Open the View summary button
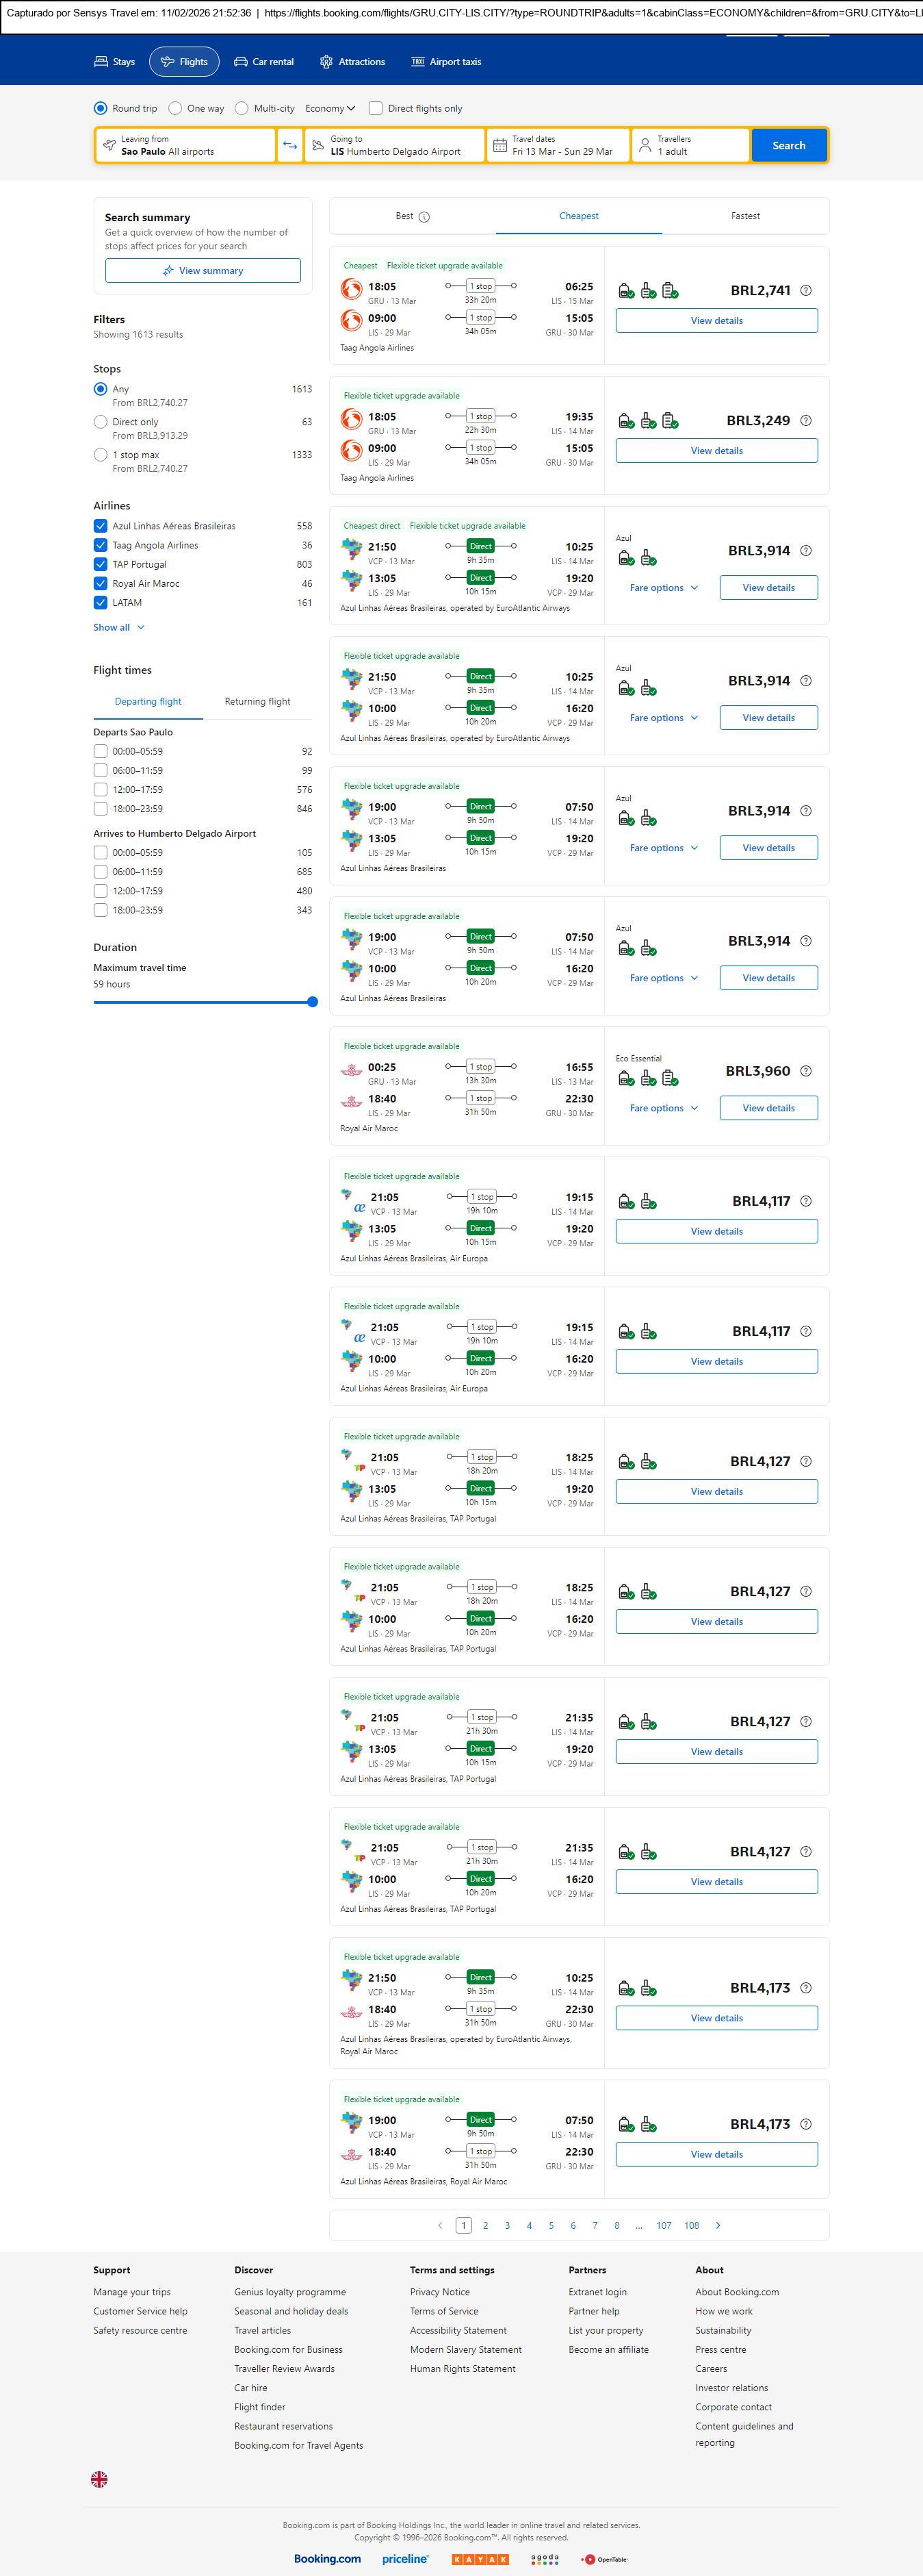923x2576 pixels. tap(203, 271)
